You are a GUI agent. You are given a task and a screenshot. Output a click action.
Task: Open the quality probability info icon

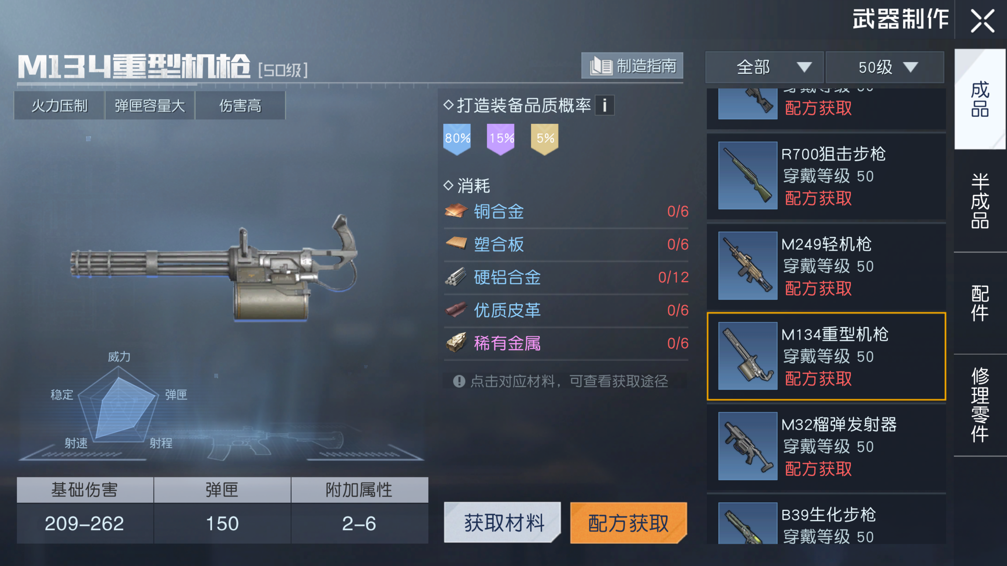[604, 105]
